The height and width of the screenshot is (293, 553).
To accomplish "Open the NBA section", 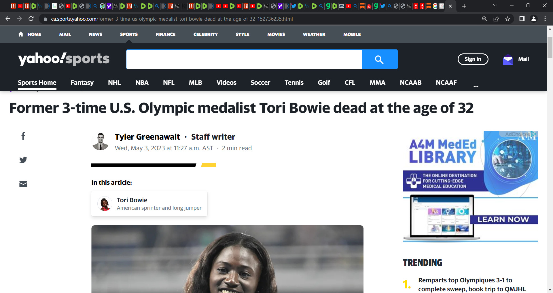I will [x=142, y=83].
